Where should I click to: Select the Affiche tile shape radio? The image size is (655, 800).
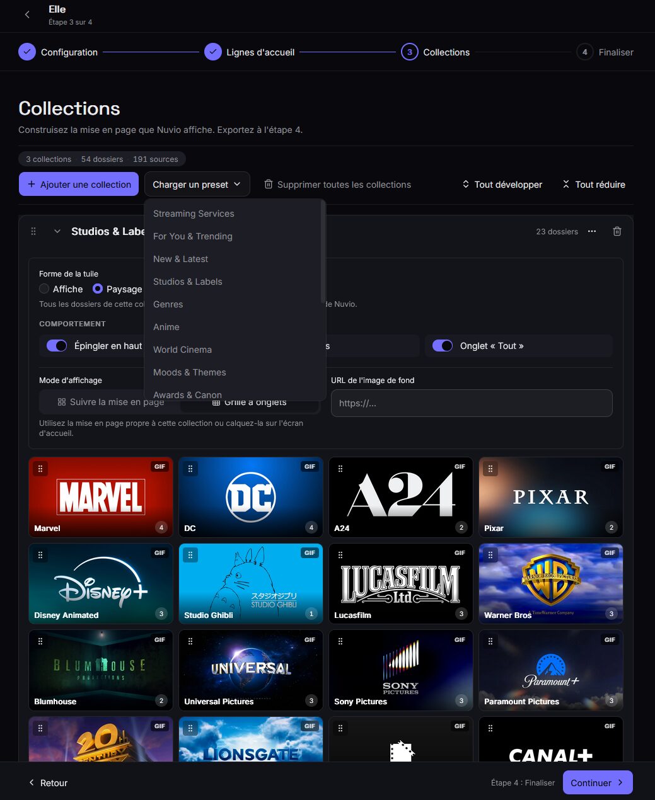(x=44, y=289)
